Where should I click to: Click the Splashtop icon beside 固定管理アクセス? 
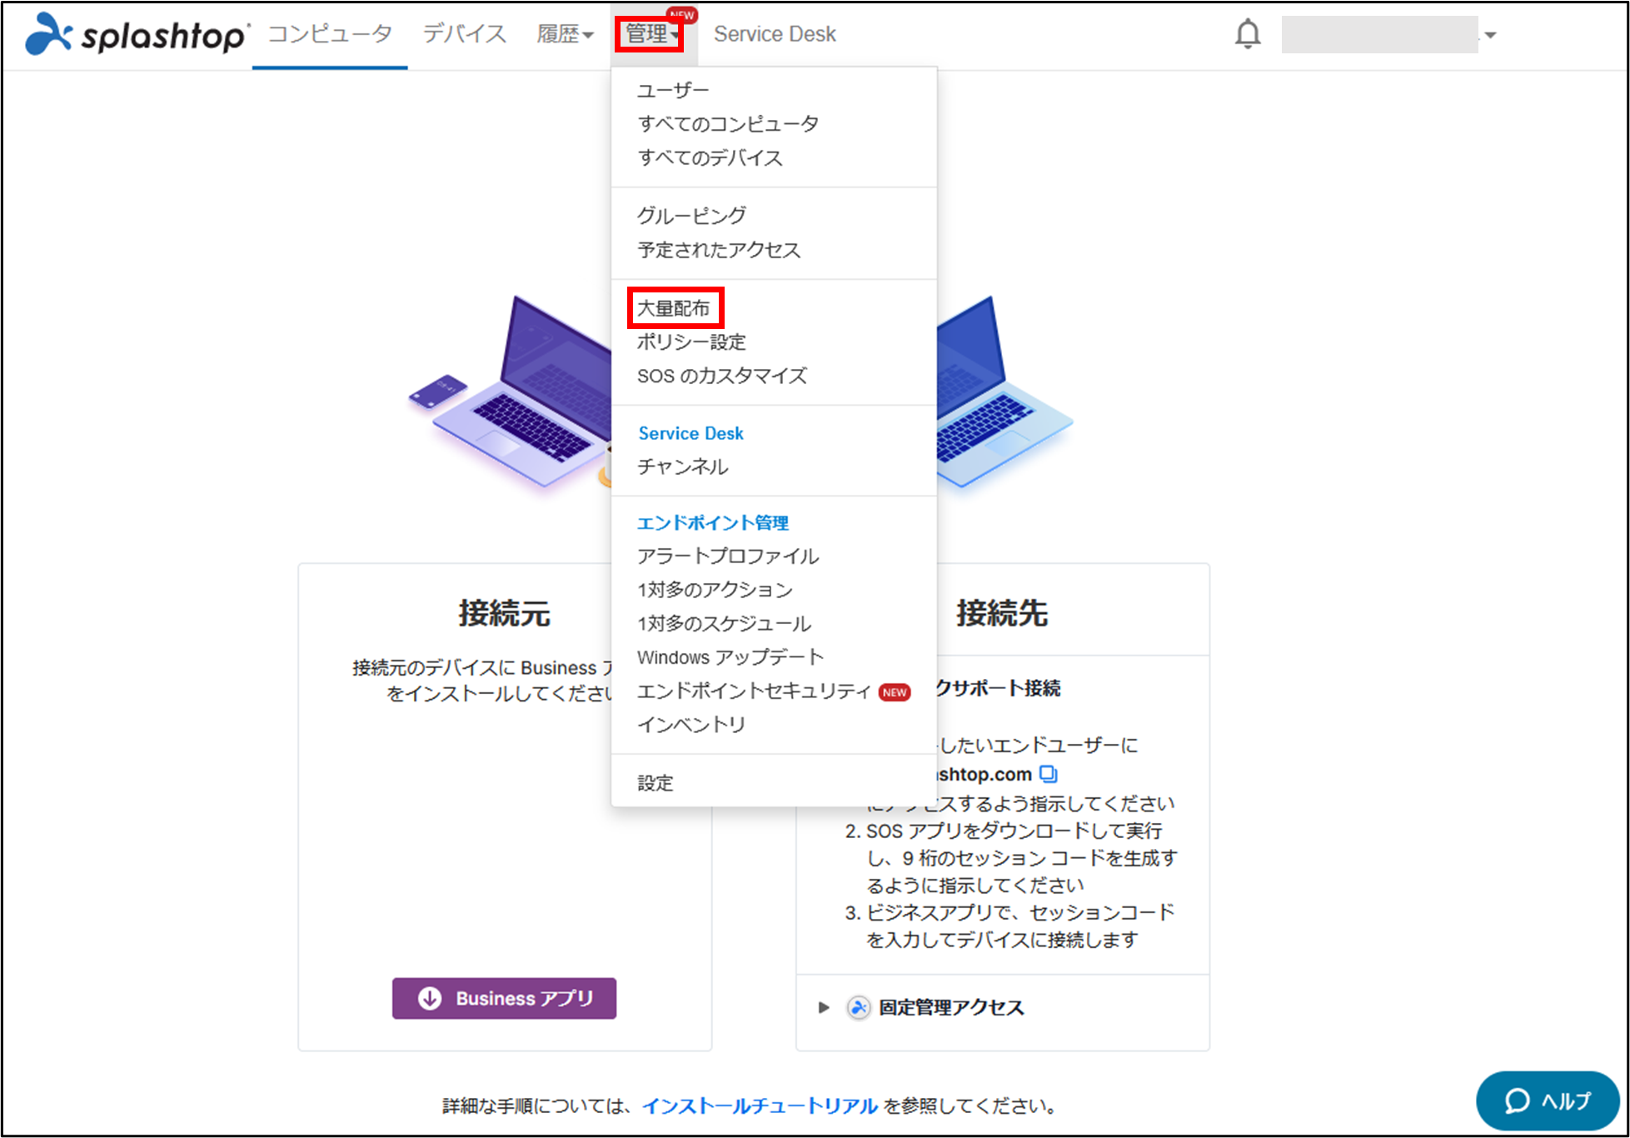pyautogui.click(x=859, y=1007)
